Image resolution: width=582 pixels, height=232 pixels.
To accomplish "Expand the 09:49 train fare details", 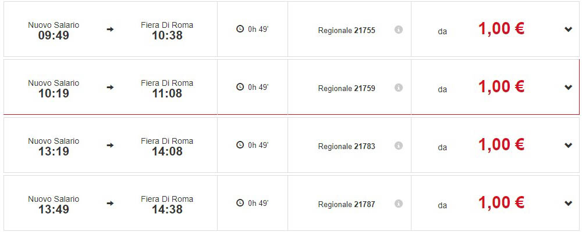I will coord(569,30).
